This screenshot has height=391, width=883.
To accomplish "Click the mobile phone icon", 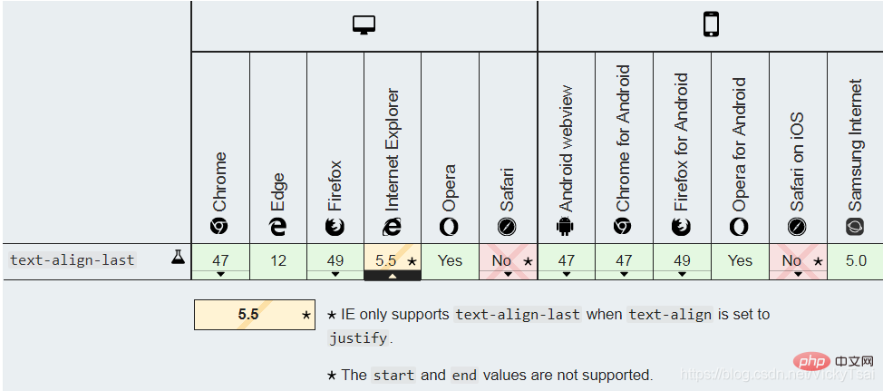I will pos(711,25).
